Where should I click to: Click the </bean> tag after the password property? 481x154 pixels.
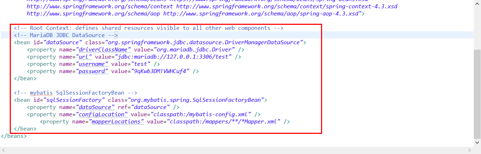[x=25, y=78]
